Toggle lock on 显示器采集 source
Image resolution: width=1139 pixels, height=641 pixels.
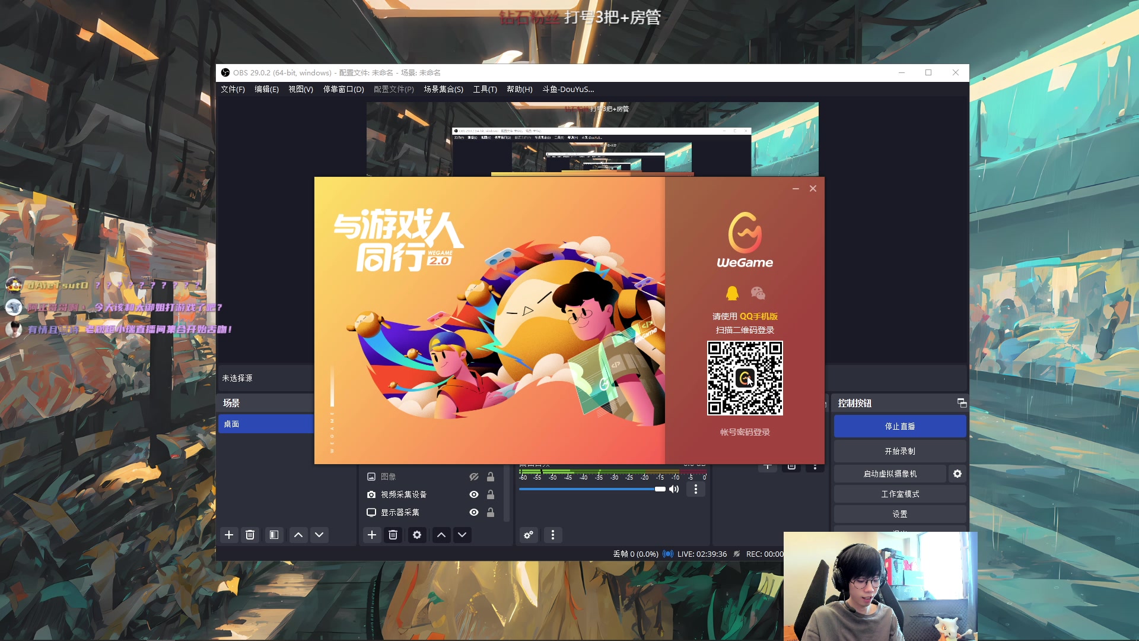click(x=491, y=512)
